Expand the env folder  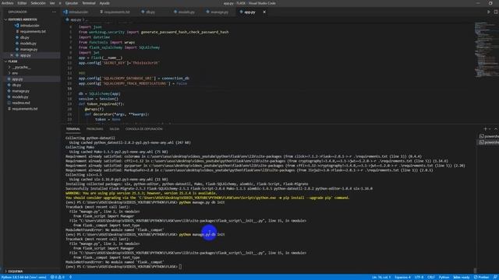point(15,73)
